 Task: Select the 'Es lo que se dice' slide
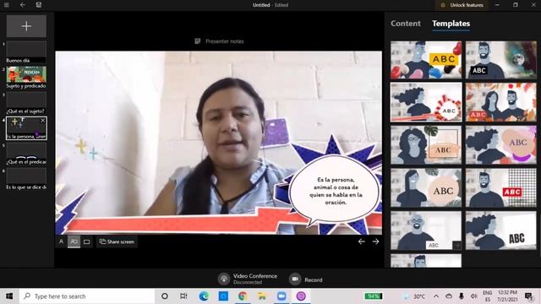pos(26,179)
